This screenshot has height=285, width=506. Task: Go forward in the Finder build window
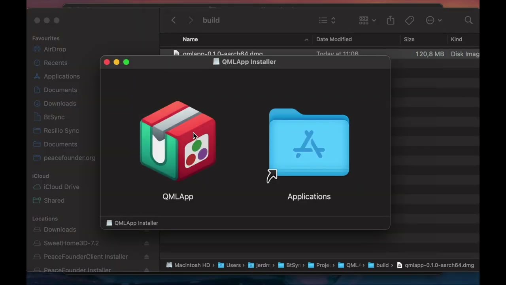pyautogui.click(x=191, y=20)
